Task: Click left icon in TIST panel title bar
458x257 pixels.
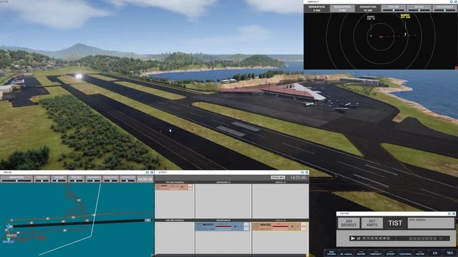Action: tap(449, 214)
